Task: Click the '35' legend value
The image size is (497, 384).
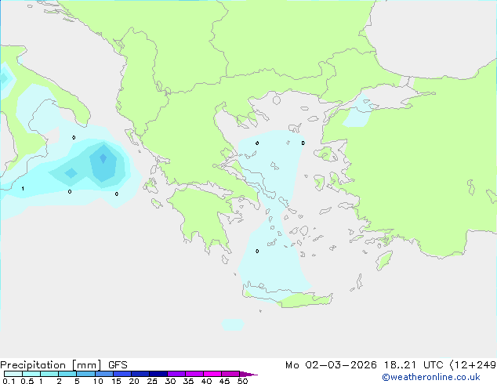Action: click(188, 381)
